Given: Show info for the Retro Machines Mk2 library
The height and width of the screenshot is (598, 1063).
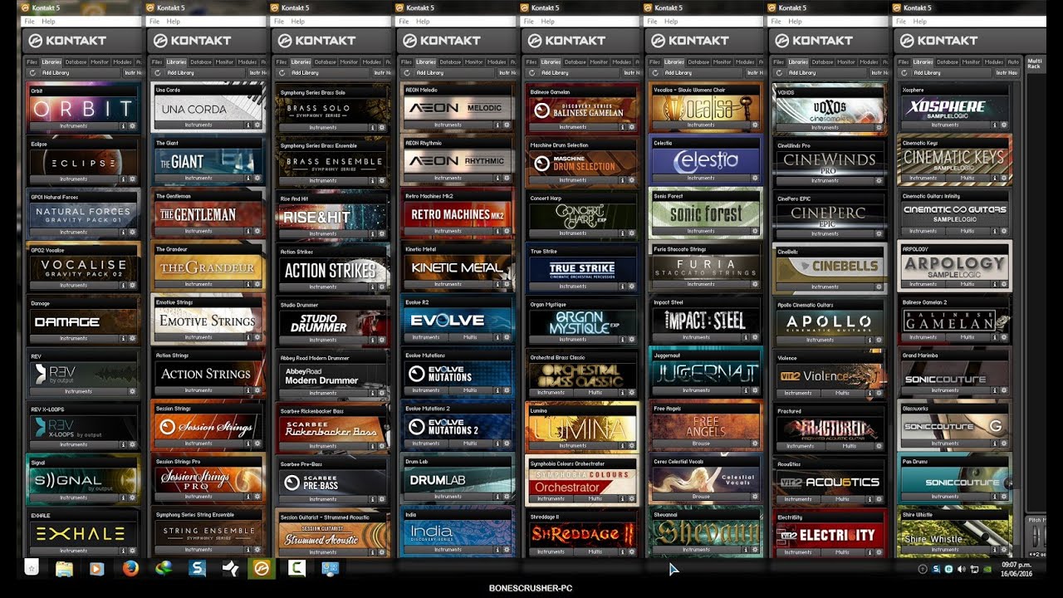Looking at the screenshot, I should [x=497, y=232].
